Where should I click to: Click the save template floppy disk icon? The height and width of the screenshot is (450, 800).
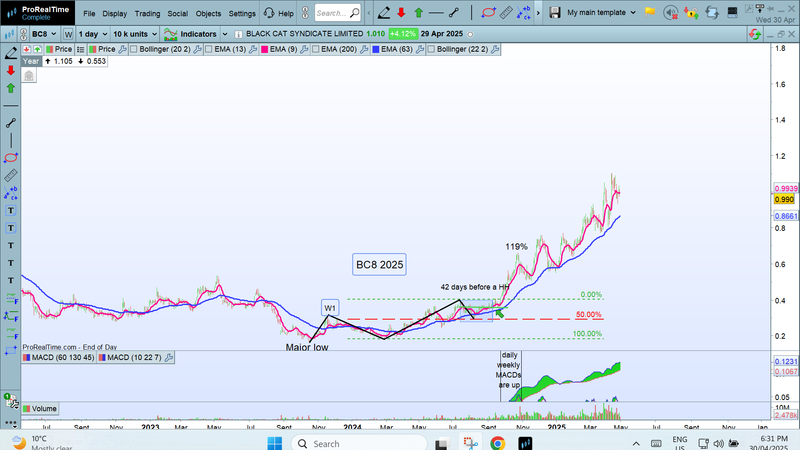pyautogui.click(x=555, y=13)
